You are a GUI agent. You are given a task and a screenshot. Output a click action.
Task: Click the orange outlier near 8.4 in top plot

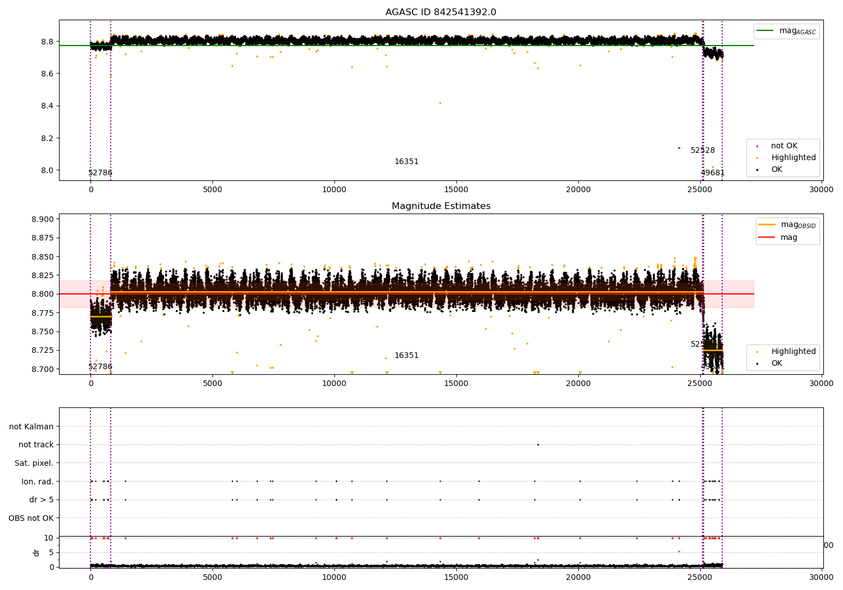[440, 103]
